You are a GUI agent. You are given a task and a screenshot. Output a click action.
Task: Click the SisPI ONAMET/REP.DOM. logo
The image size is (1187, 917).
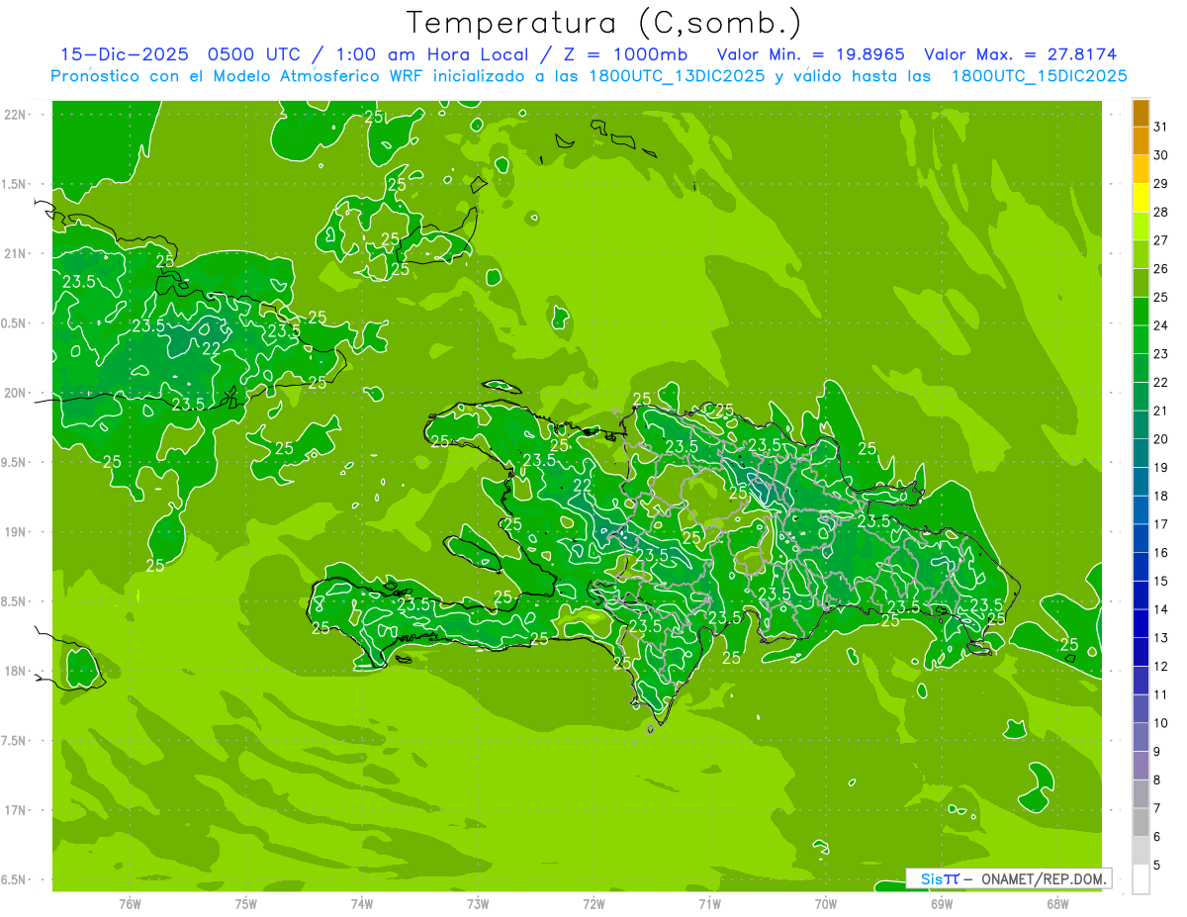click(x=1008, y=878)
